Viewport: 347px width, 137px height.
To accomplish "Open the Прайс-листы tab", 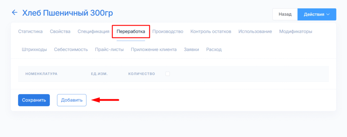I will tap(109, 49).
